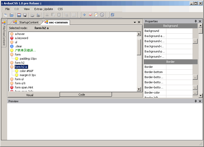This screenshot has height=147, width=204.
Task: Close the Preview panel
Action: (x=200, y=101)
